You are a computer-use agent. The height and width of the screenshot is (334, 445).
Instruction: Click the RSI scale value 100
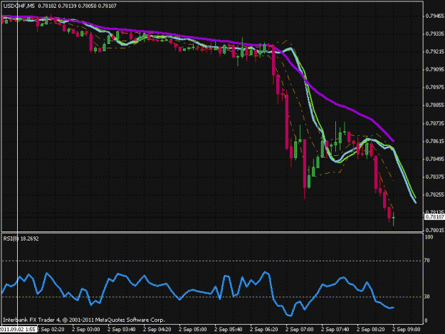429,237
